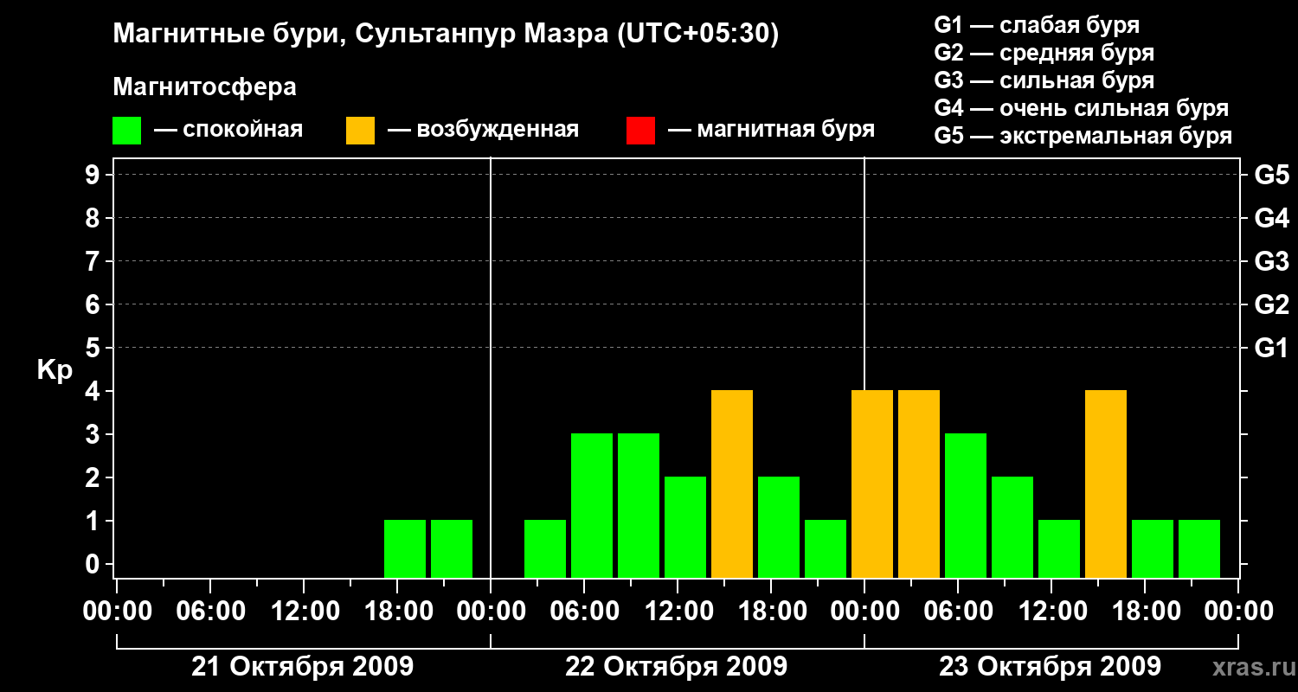Select the green bar at 18:00 on 21 Октября

405,548
